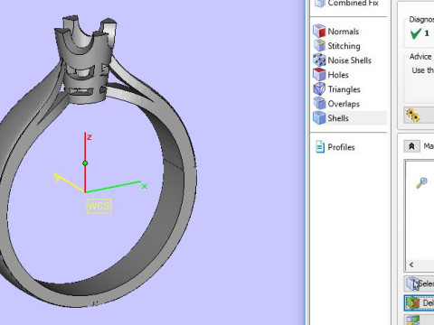The height and width of the screenshot is (325, 434).
Task: Select the Shells fix icon
Action: (x=319, y=118)
